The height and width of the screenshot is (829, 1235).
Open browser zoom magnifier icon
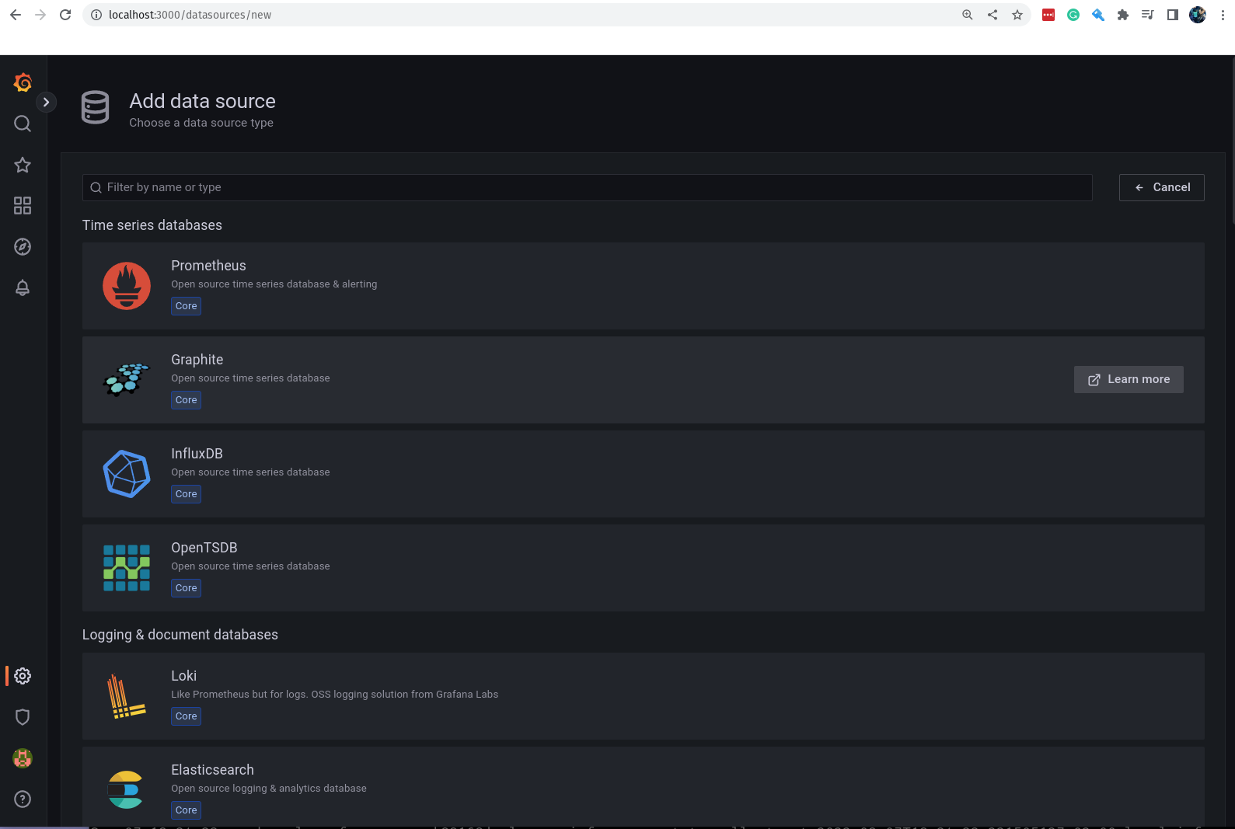[968, 15]
